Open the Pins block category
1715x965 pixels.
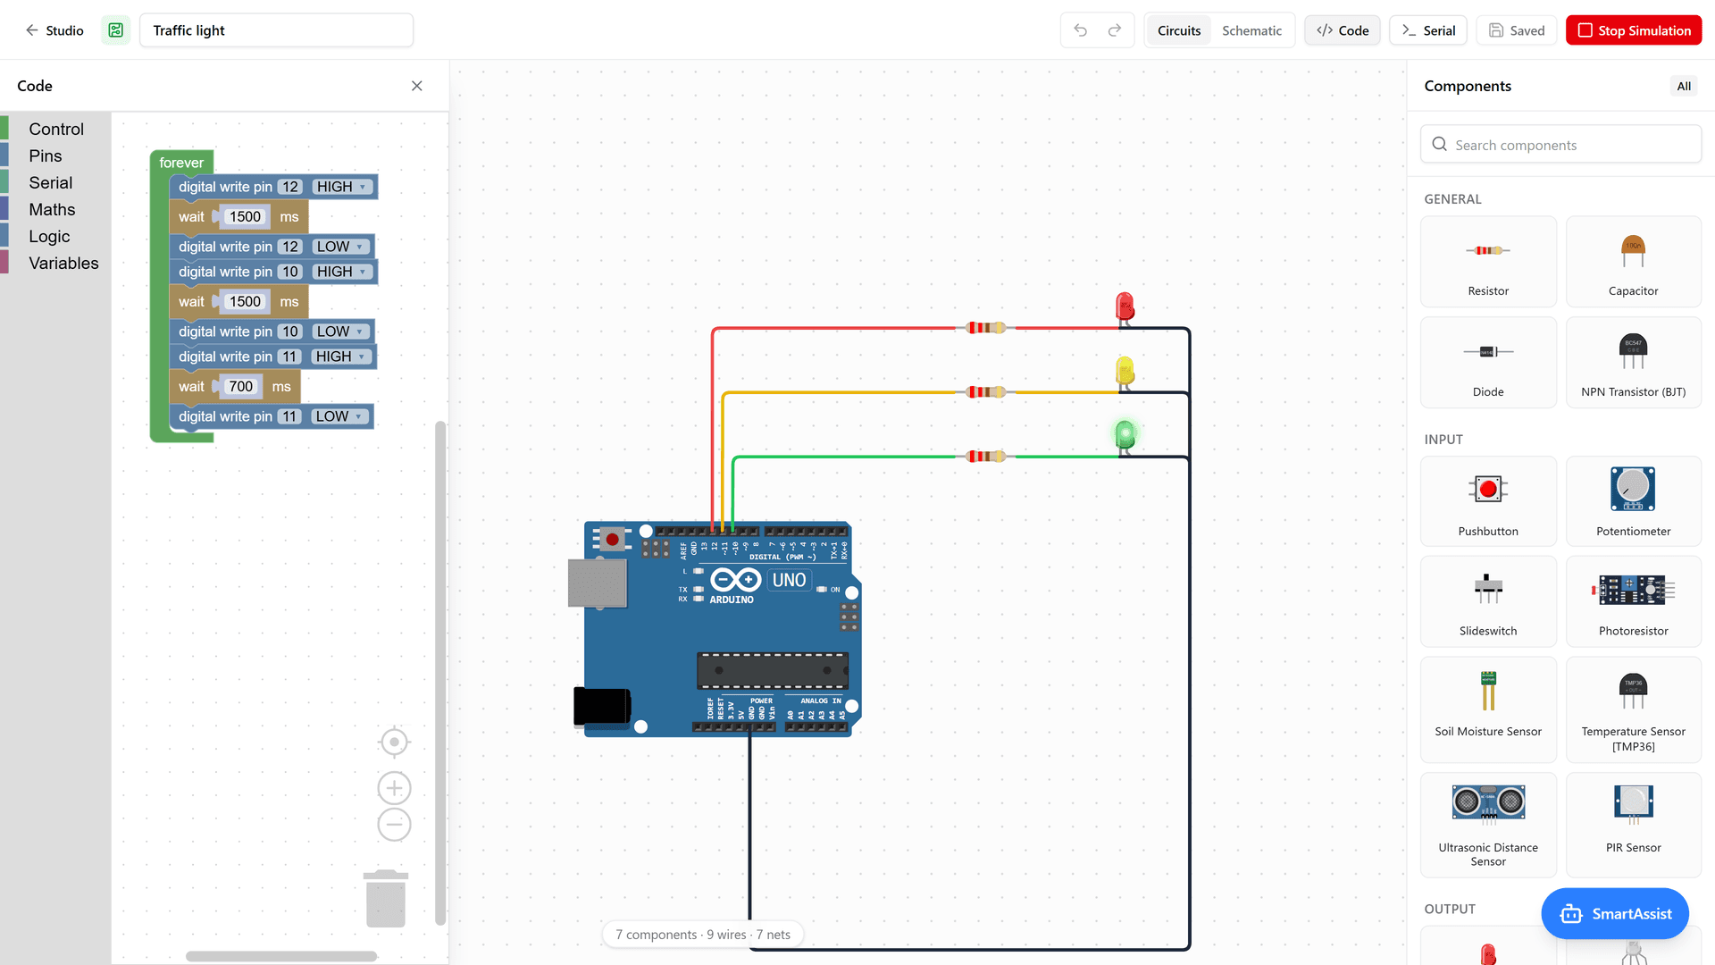point(55,156)
